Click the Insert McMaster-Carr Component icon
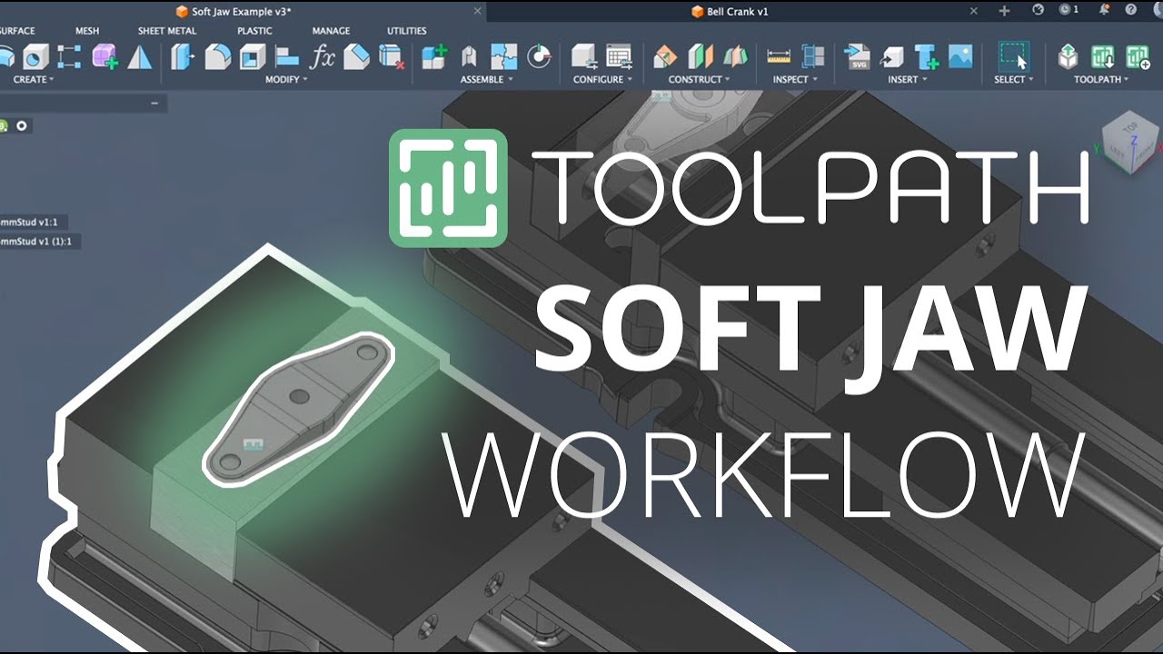1163x654 pixels. click(x=927, y=57)
